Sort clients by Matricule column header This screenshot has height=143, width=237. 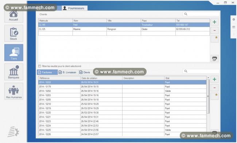55,21
